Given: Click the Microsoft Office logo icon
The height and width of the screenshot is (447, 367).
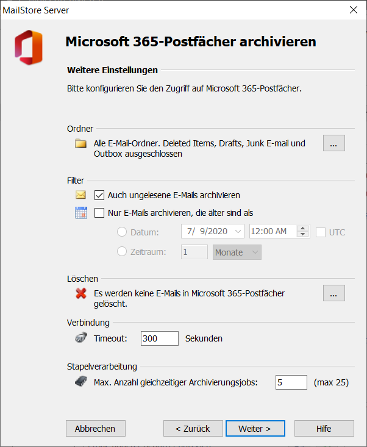Looking at the screenshot, I should tap(29, 48).
